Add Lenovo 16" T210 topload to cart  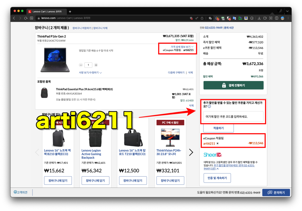(x=133, y=181)
